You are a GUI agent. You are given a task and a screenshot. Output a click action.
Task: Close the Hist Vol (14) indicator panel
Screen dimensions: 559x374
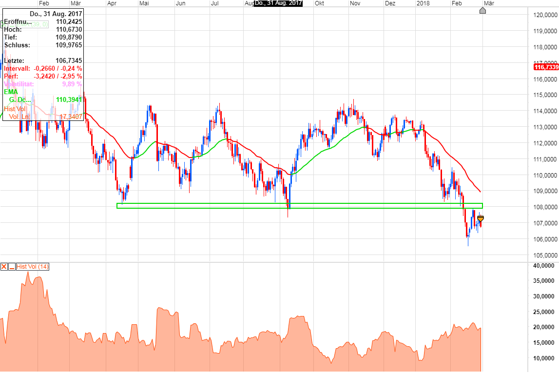pyautogui.click(x=4, y=266)
